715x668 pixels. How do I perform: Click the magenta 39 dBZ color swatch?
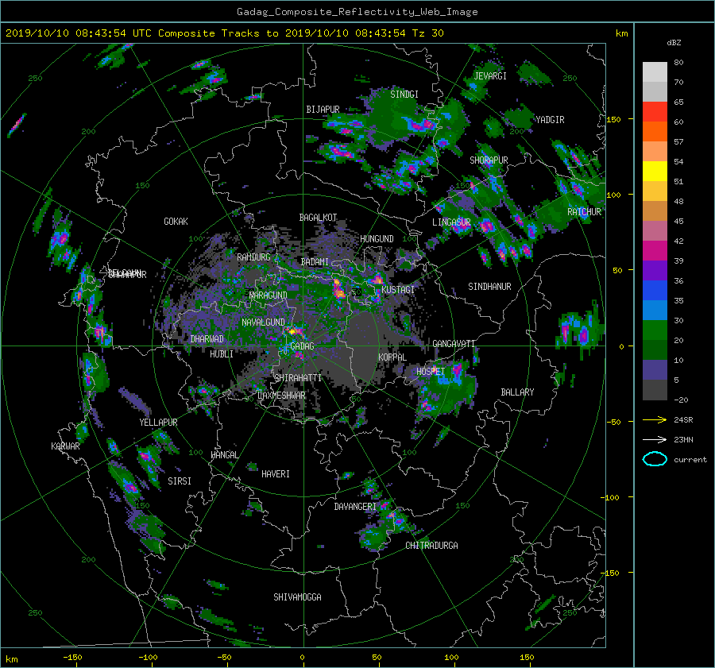[x=655, y=250]
